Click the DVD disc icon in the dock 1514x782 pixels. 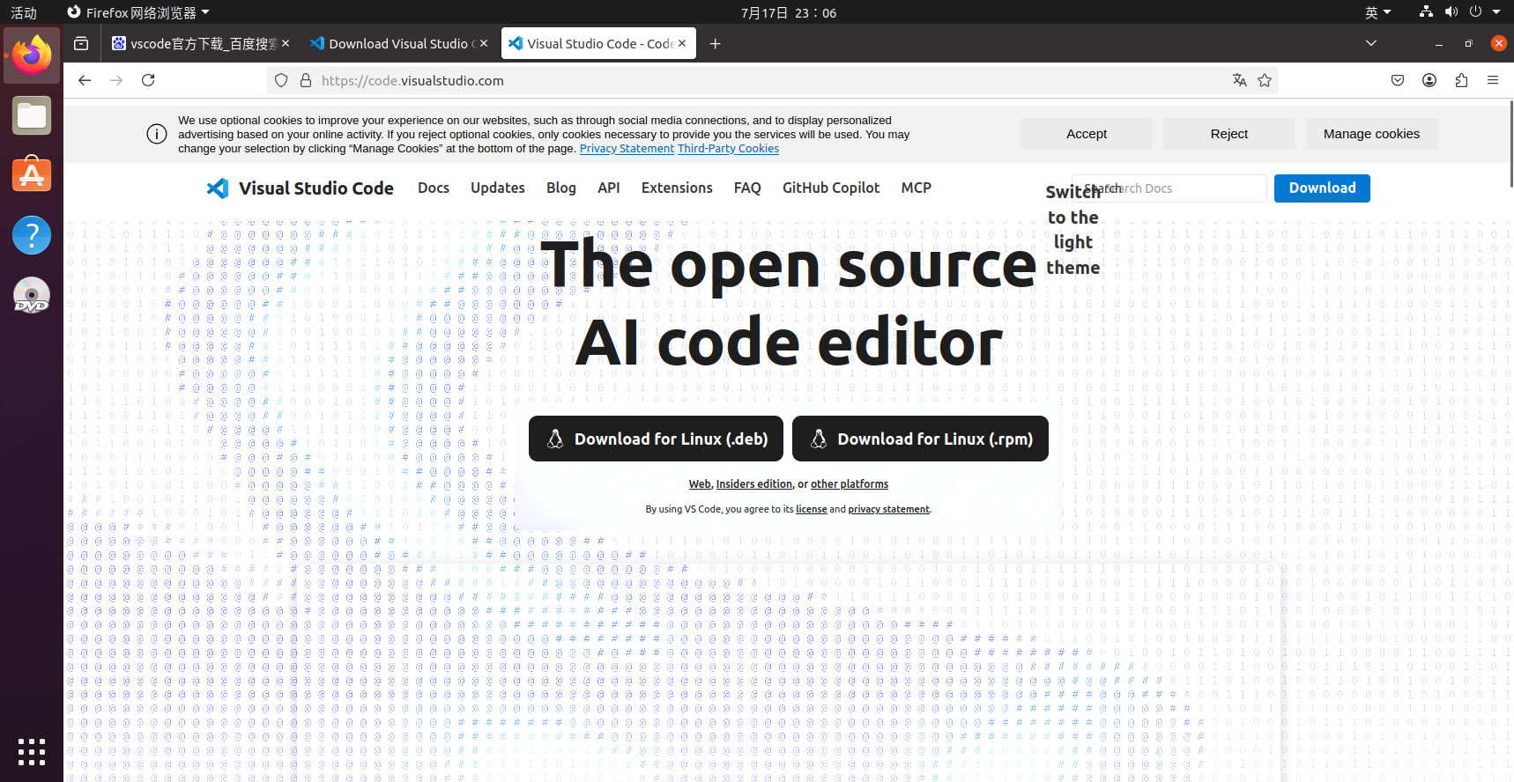(x=32, y=295)
